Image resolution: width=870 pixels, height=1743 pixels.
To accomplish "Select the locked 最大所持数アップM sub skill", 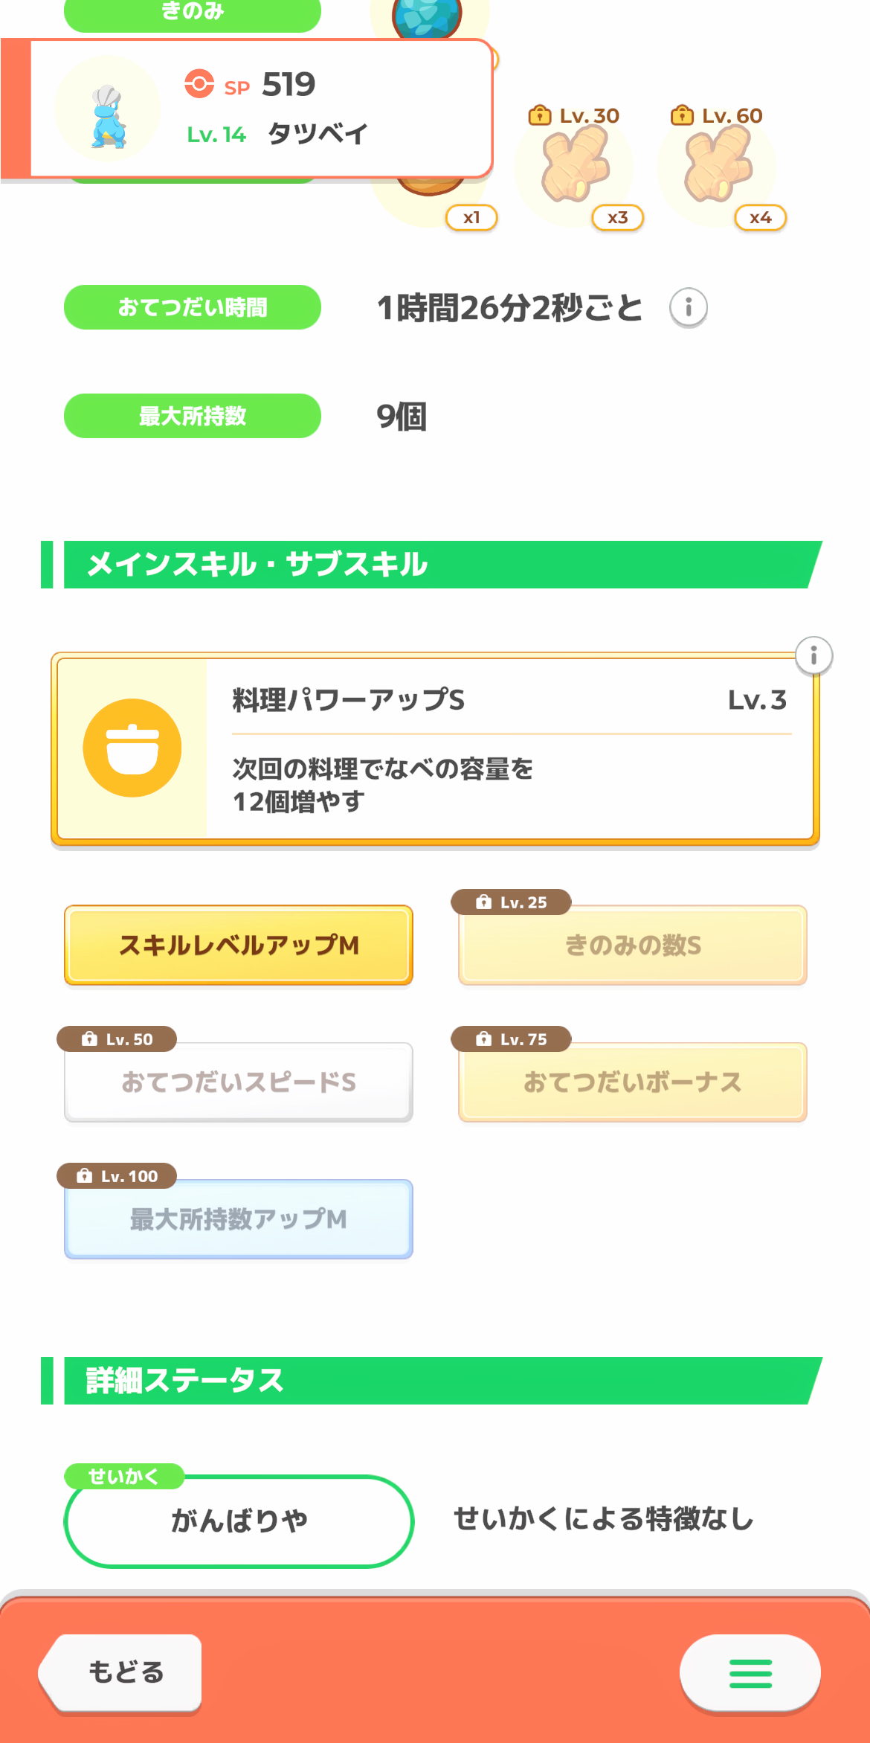I will coord(239,1219).
